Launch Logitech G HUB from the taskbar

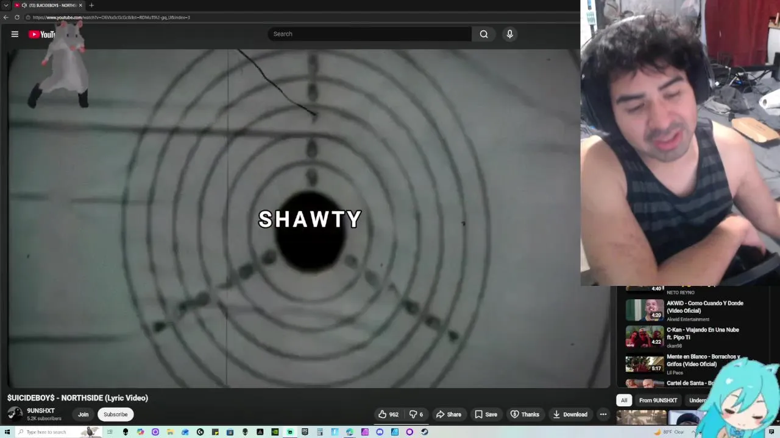(200, 432)
